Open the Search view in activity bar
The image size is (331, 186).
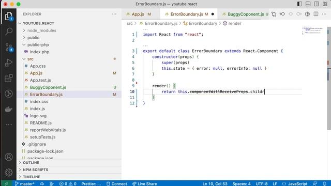(9, 32)
